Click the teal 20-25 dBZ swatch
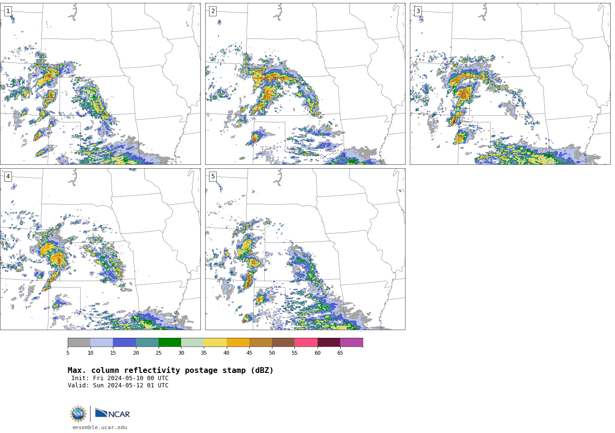The width and height of the screenshot is (615, 433). (x=147, y=342)
